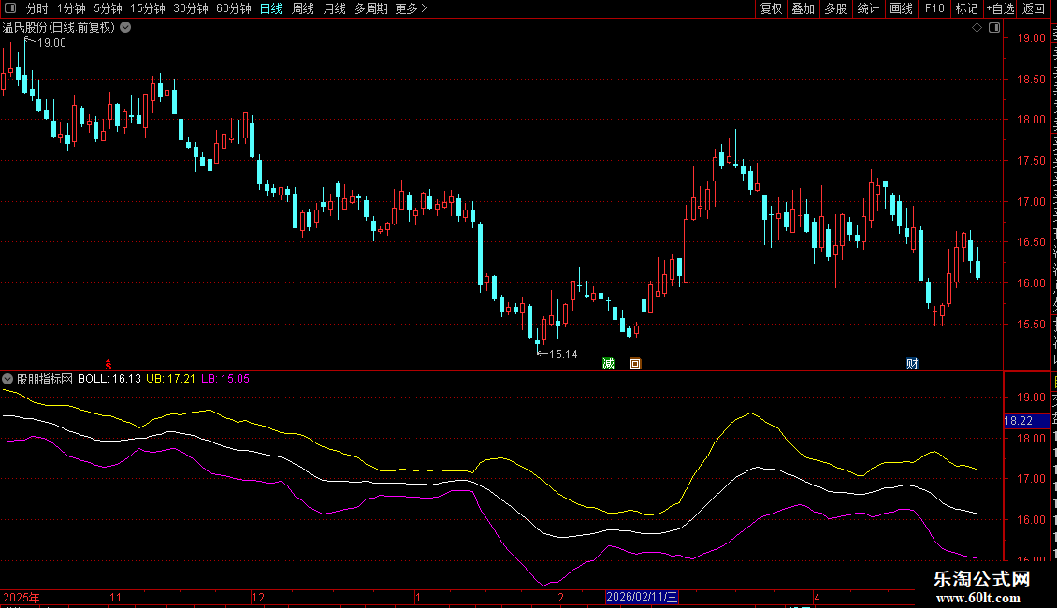Toggle the 叠加 overlay option
The width and height of the screenshot is (1057, 608).
(x=803, y=8)
